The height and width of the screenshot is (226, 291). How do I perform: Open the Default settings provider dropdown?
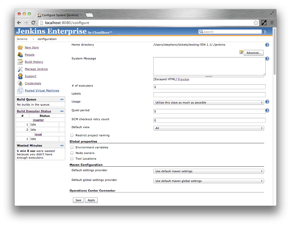209,171
